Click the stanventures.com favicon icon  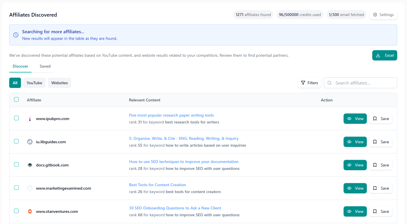[30, 211]
